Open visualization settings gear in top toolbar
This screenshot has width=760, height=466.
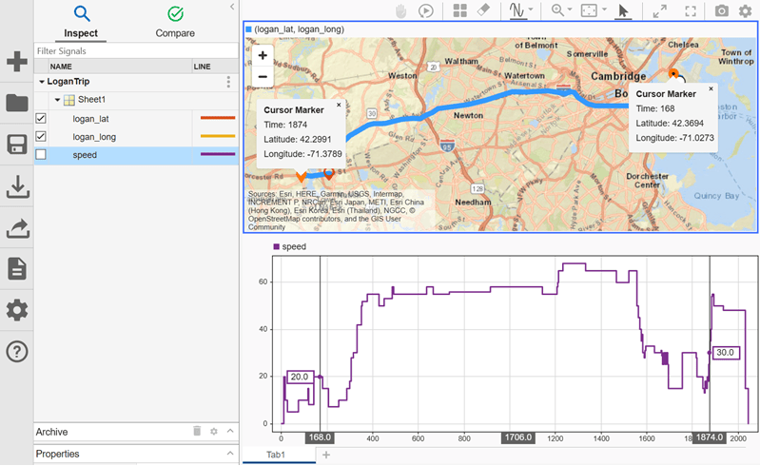point(745,10)
